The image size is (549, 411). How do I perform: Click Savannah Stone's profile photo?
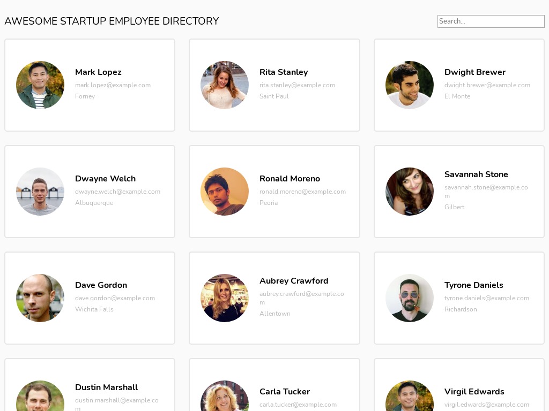[x=409, y=191]
